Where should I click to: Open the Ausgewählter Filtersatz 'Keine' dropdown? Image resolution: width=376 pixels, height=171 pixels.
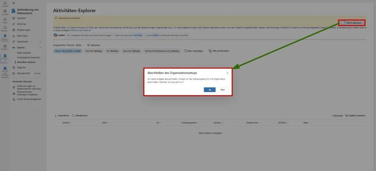[x=80, y=45]
